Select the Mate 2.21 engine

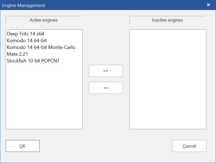coord(17,54)
